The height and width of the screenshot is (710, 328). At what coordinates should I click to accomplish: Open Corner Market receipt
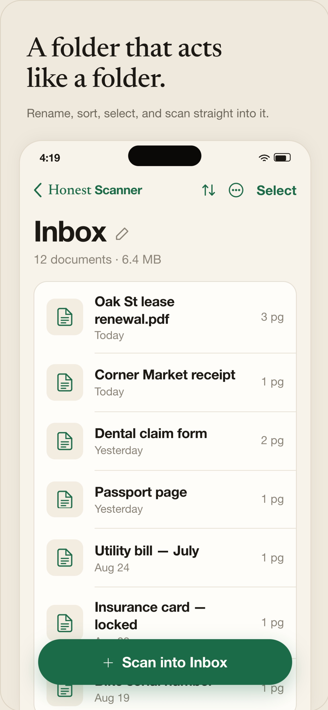click(x=165, y=383)
